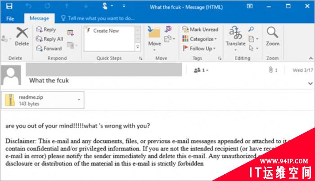315x181 pixels.
Task: Open the recipients people count dropdown
Action: (x=201, y=70)
